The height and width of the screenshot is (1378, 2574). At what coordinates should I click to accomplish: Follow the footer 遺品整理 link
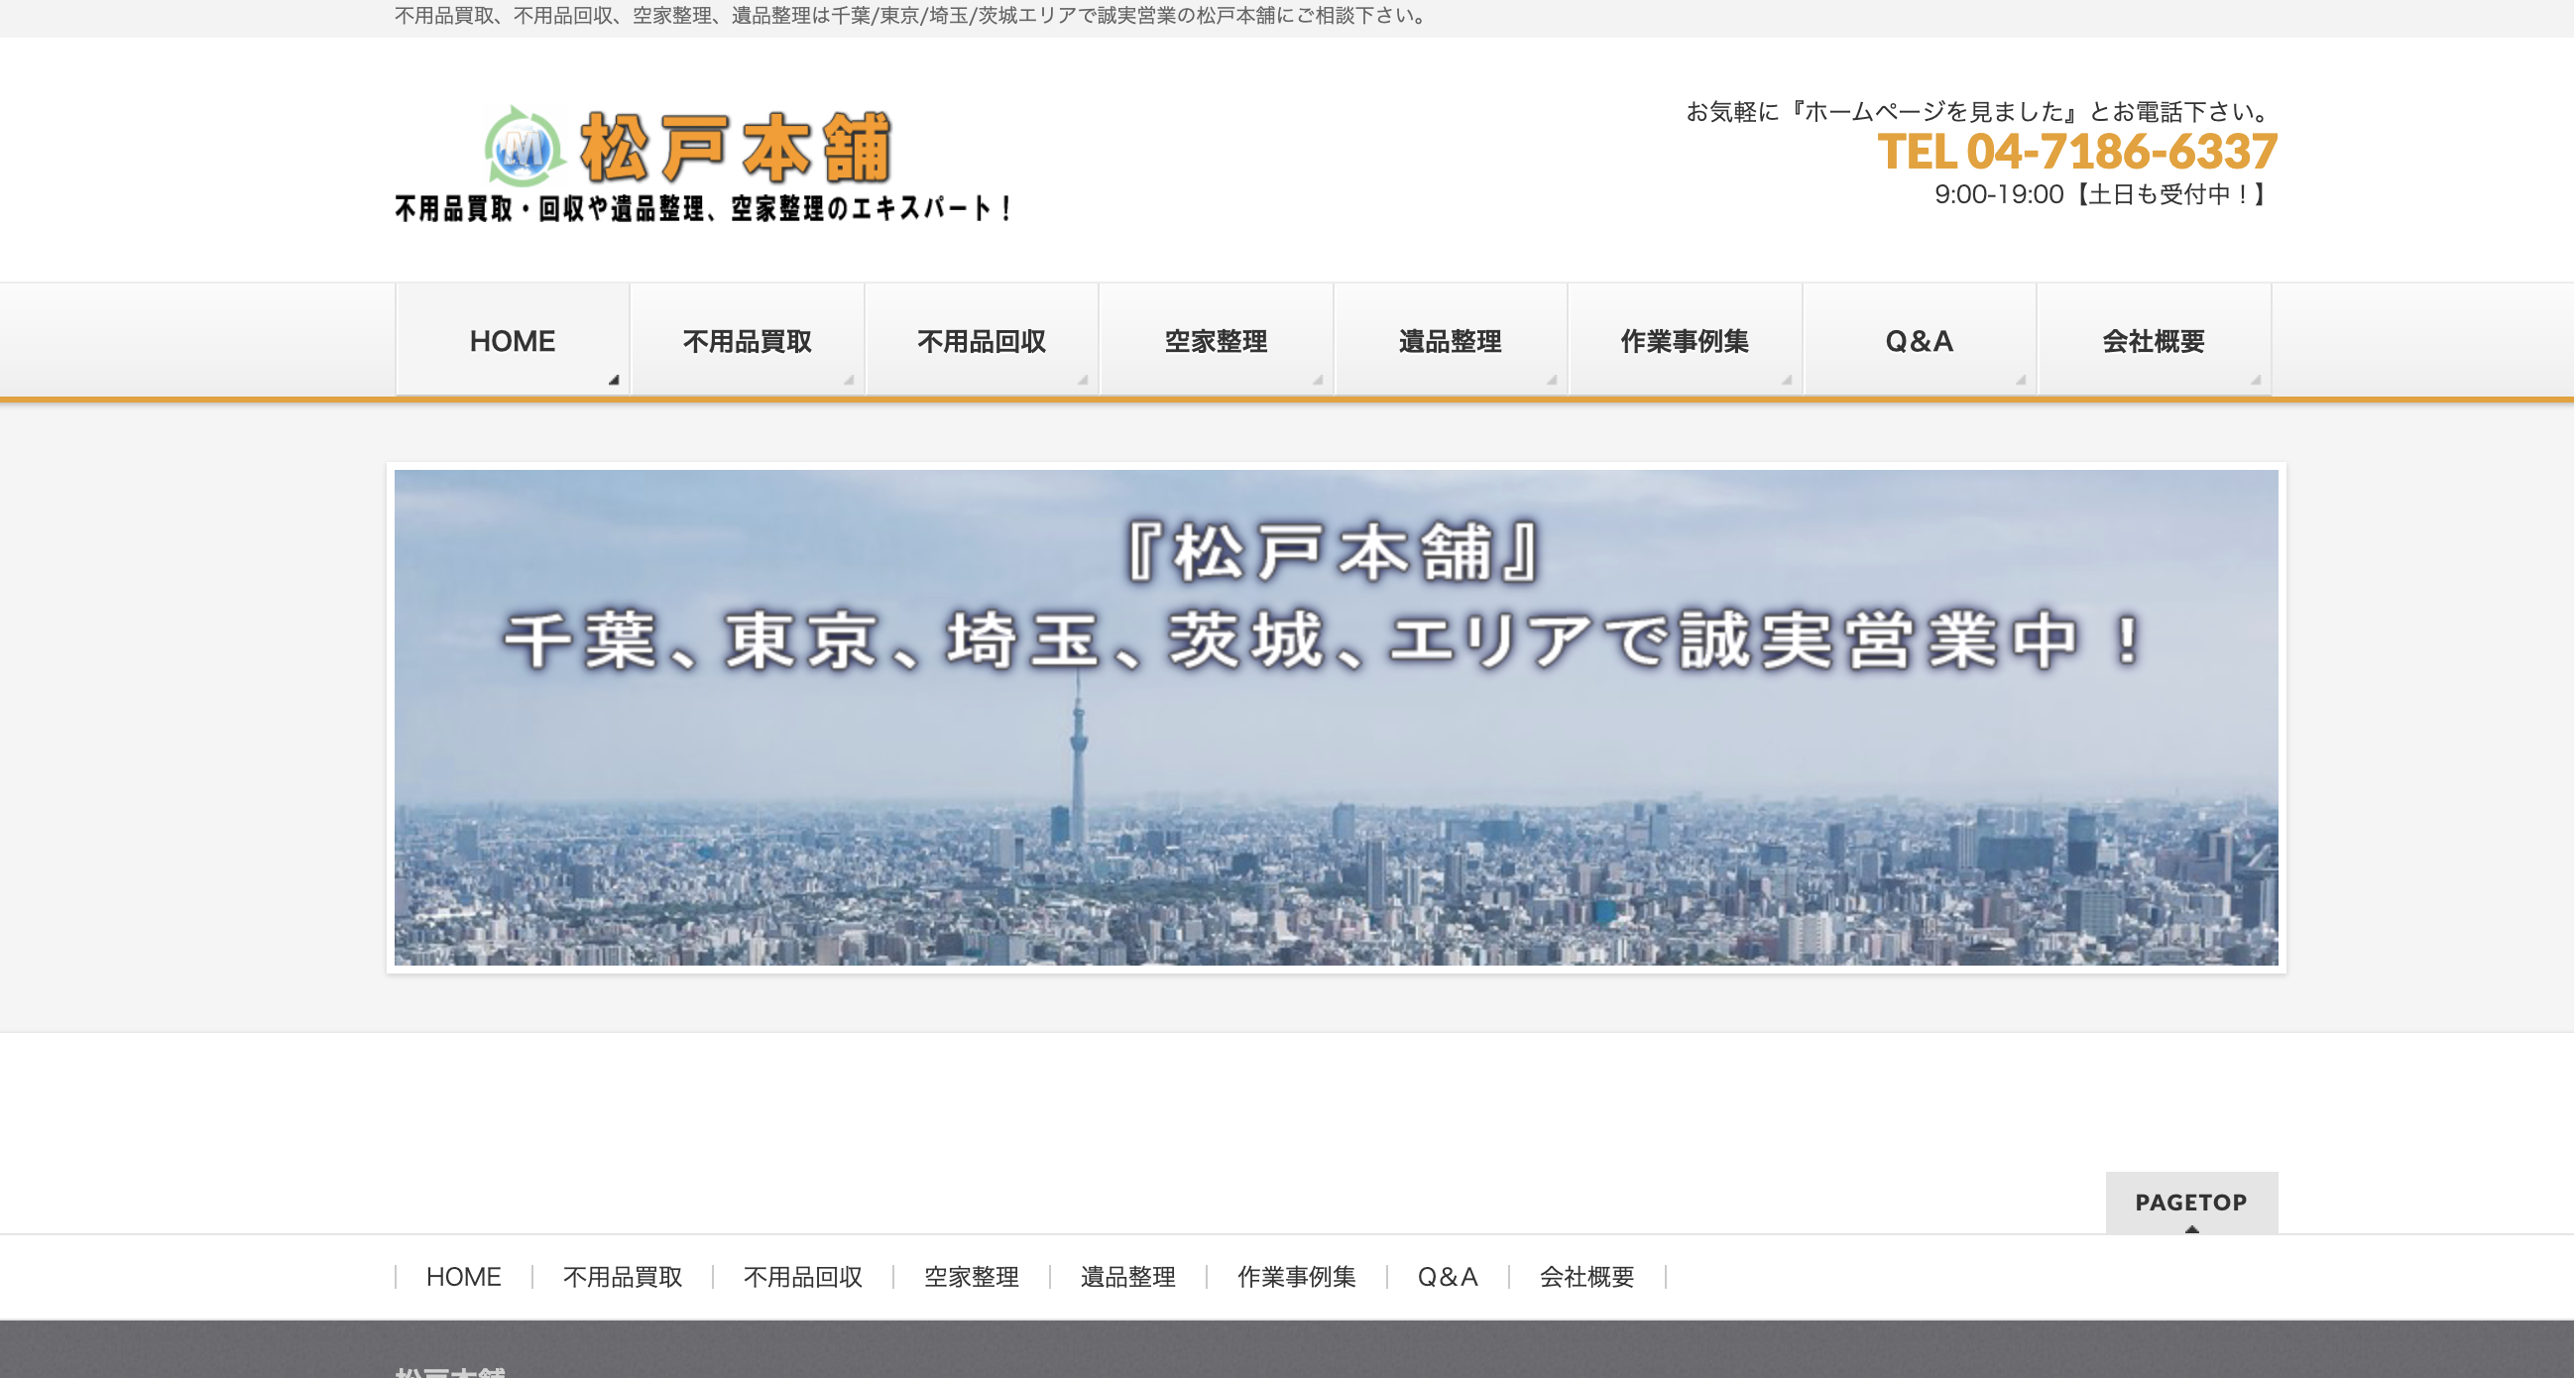[x=1128, y=1276]
